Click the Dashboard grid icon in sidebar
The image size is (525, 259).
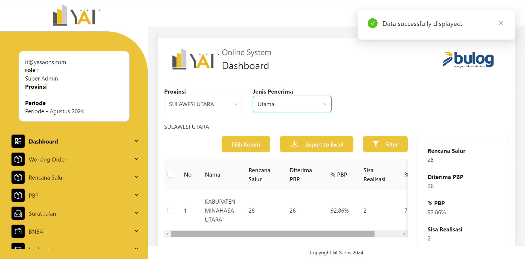click(x=18, y=141)
